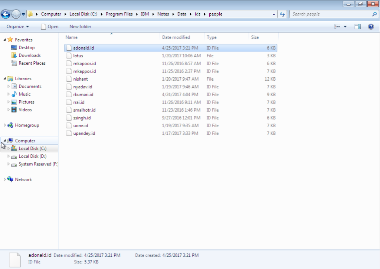Select the nishant file icon
Image resolution: width=380 pixels, height=269 pixels.
pyautogui.click(x=69, y=79)
